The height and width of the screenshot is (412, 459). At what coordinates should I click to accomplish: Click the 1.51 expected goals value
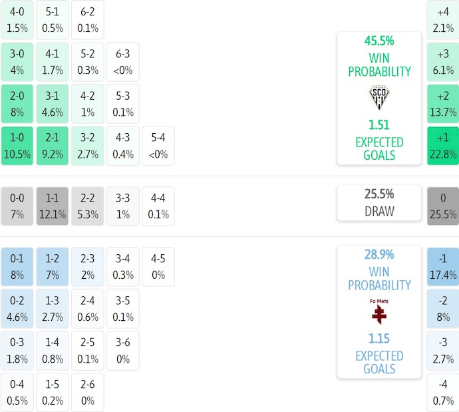click(379, 124)
